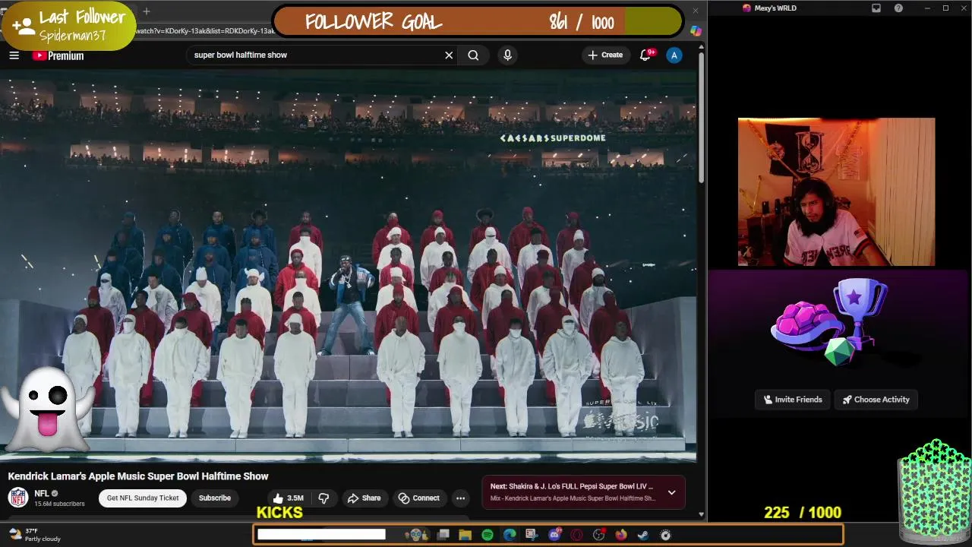This screenshot has width=972, height=547.
Task: Click the video title Kendrick Lamar's Apple Music
Action: [x=138, y=476]
